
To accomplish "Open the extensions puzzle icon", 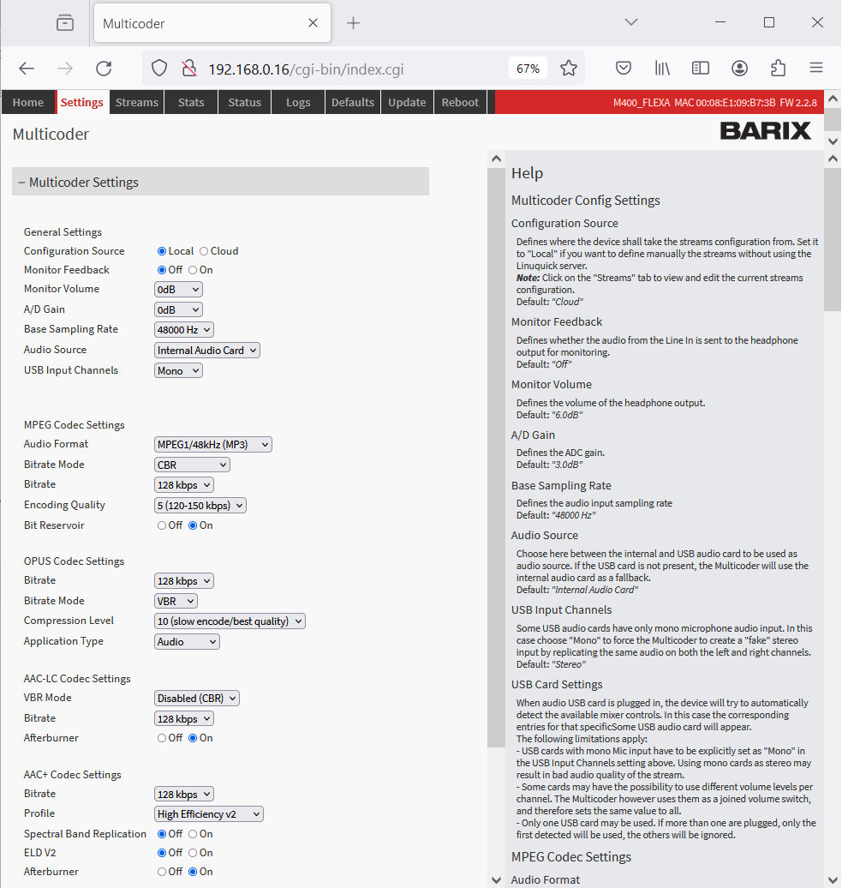I will (x=778, y=69).
